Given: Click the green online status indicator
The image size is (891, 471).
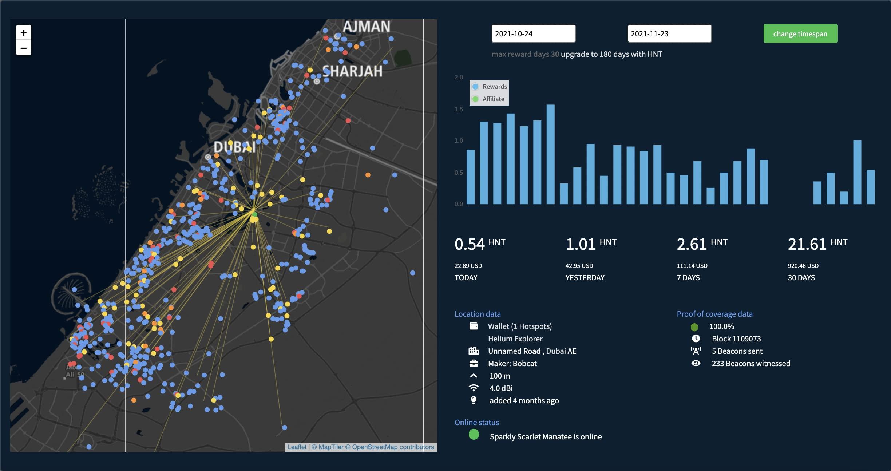Looking at the screenshot, I should pos(474,435).
